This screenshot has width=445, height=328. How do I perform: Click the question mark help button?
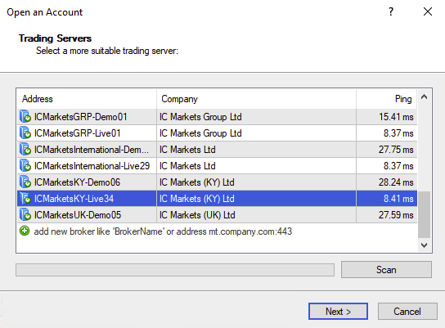click(391, 11)
